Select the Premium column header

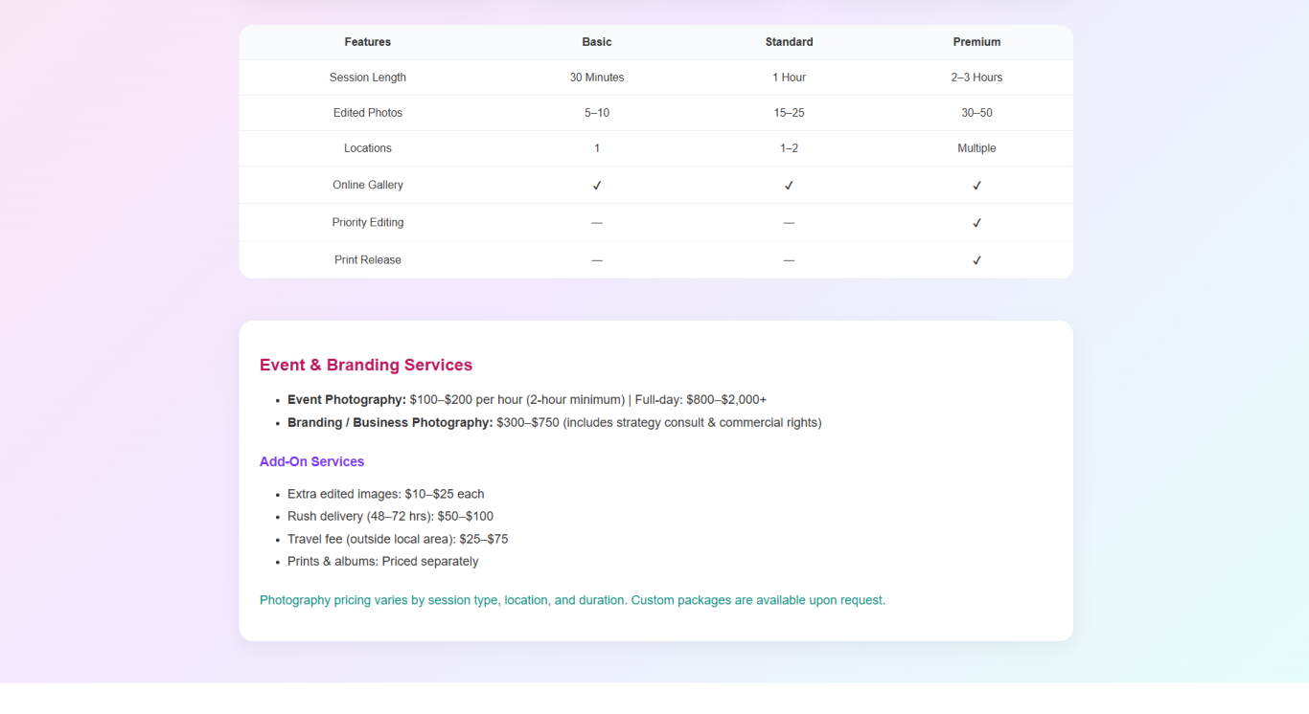coord(976,42)
